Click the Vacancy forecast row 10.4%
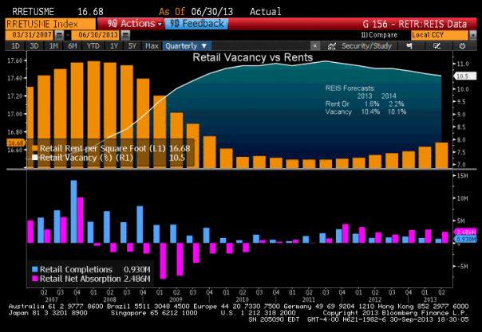Image resolution: width=482 pixels, height=332 pixels. click(x=365, y=112)
